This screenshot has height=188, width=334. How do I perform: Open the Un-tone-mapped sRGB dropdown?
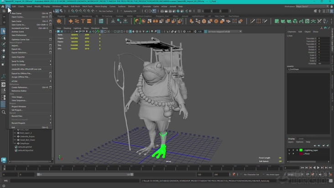click(x=224, y=31)
